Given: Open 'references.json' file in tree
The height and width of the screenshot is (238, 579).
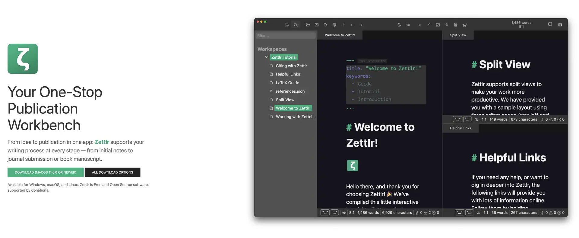Looking at the screenshot, I should (290, 91).
